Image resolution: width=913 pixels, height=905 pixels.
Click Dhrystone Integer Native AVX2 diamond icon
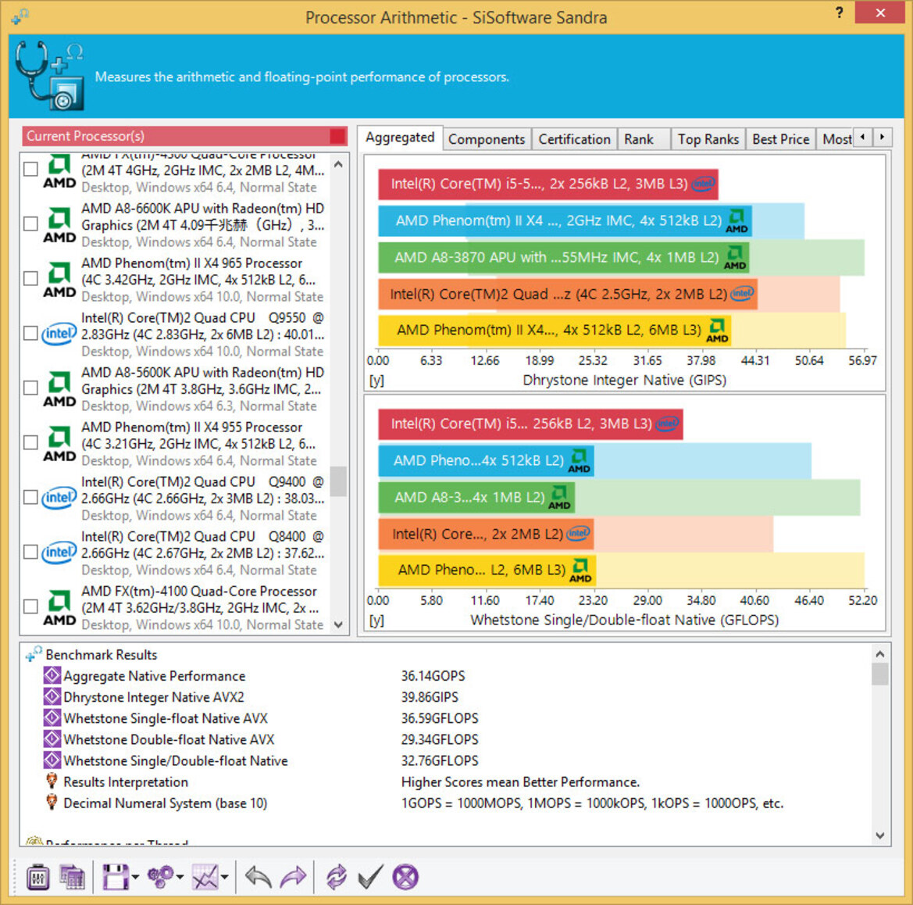[x=52, y=696]
